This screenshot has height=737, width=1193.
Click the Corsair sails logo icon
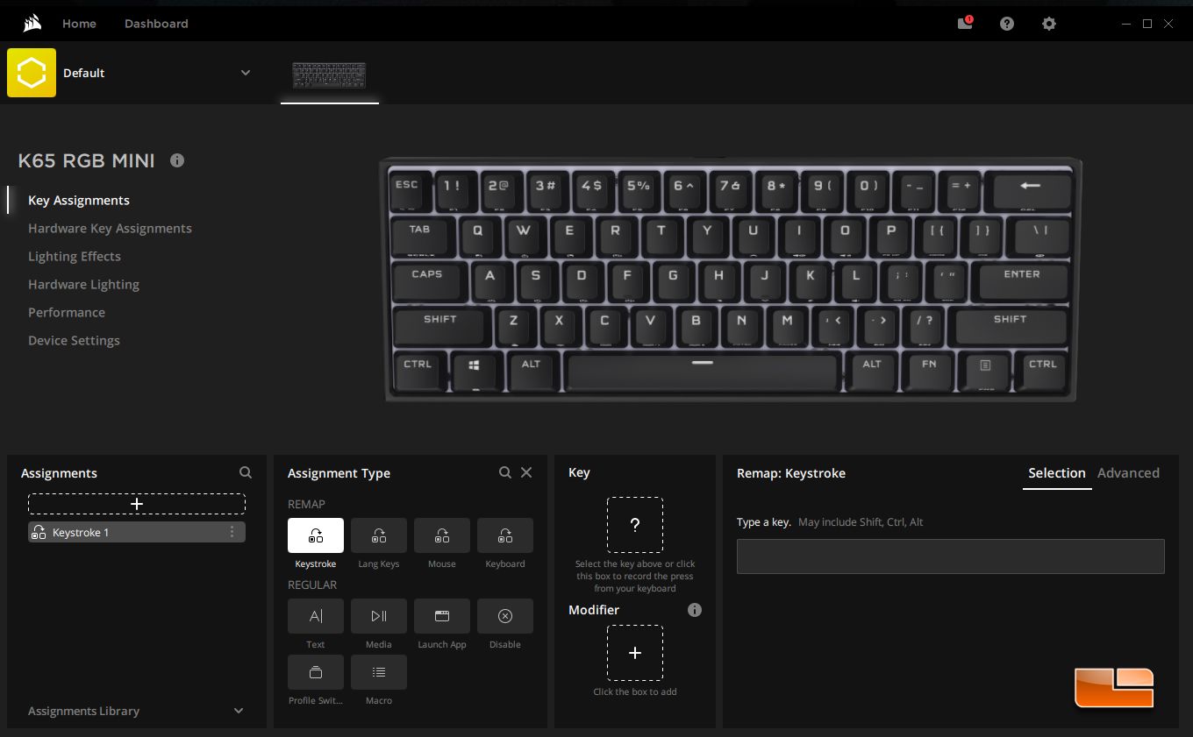click(32, 23)
